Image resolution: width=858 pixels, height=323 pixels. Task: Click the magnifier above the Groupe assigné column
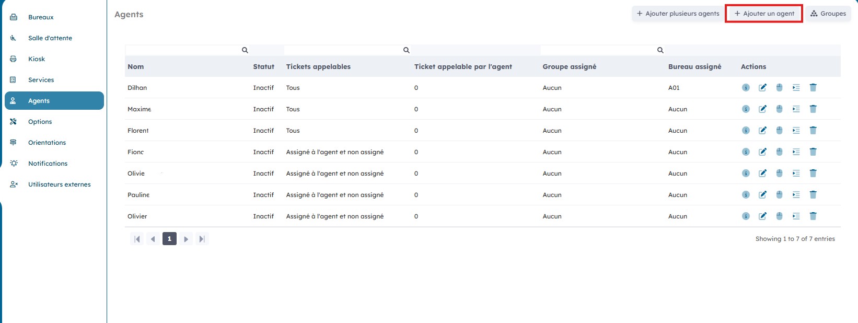tap(660, 50)
